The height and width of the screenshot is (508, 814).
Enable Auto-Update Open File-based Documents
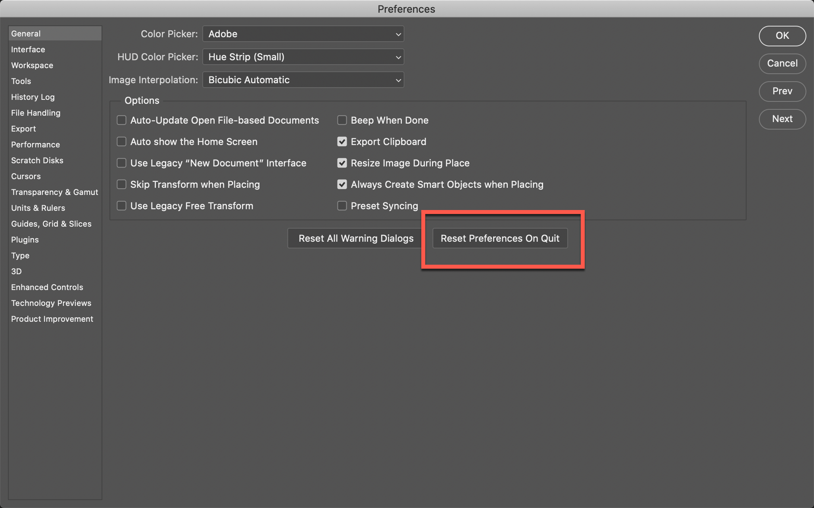click(121, 120)
